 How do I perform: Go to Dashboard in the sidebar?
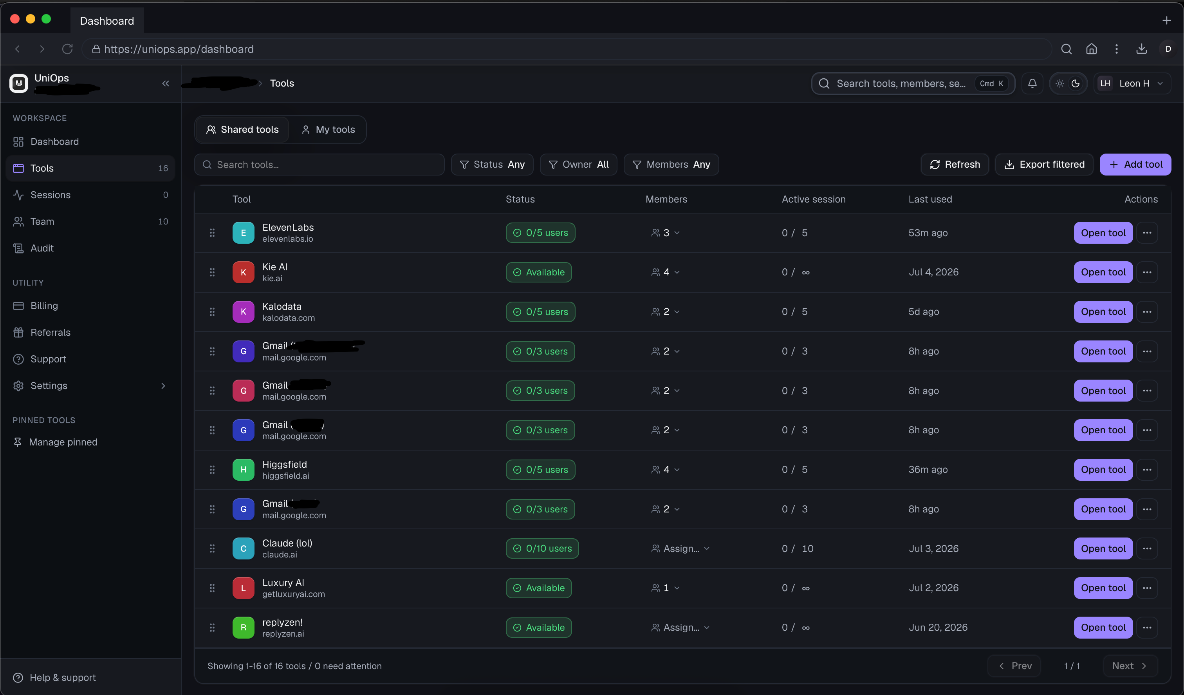90,141
